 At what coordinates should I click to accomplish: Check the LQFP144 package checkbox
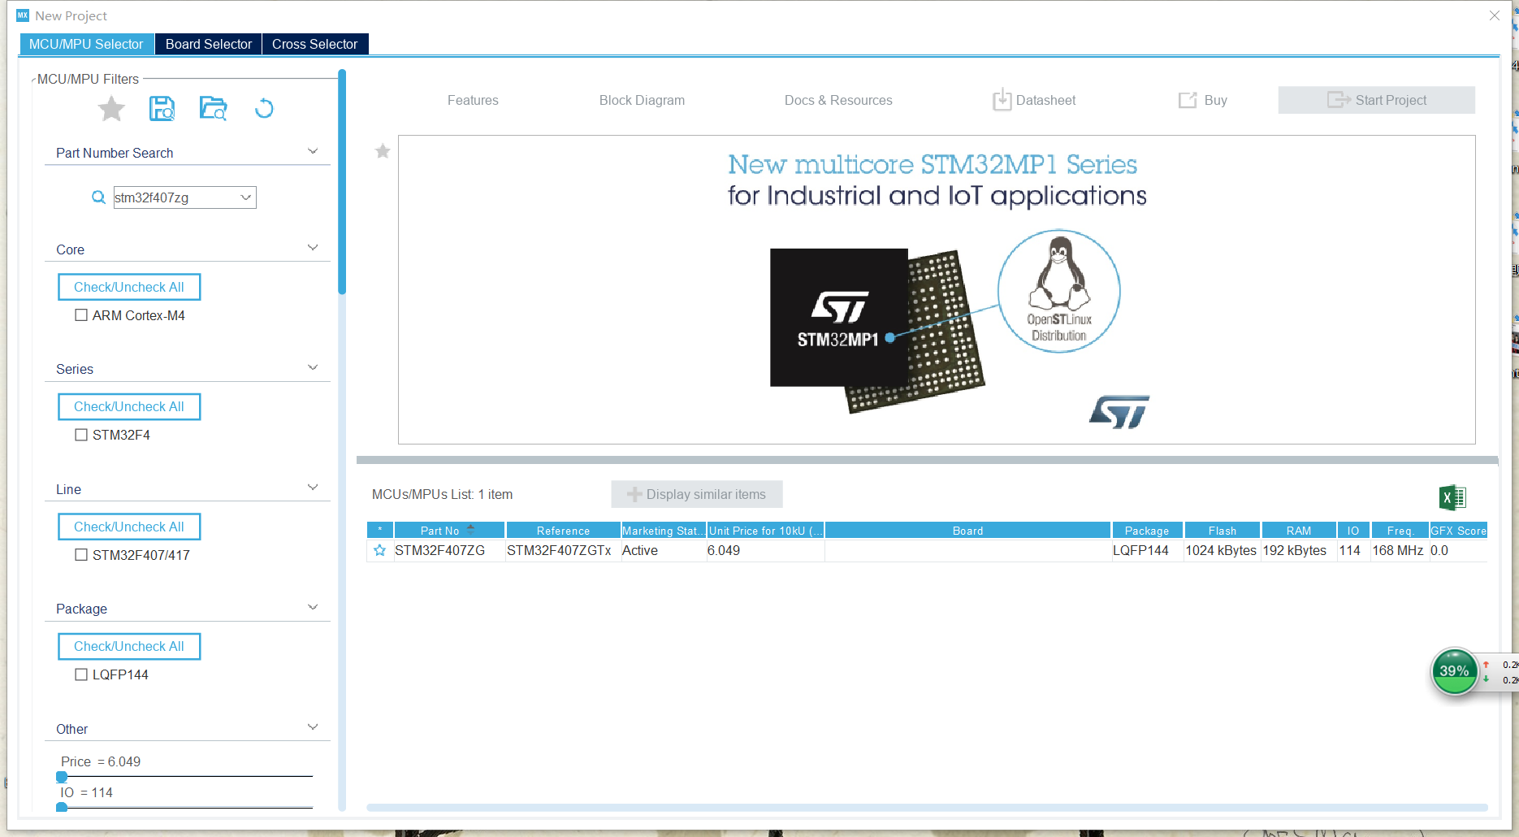point(80,674)
